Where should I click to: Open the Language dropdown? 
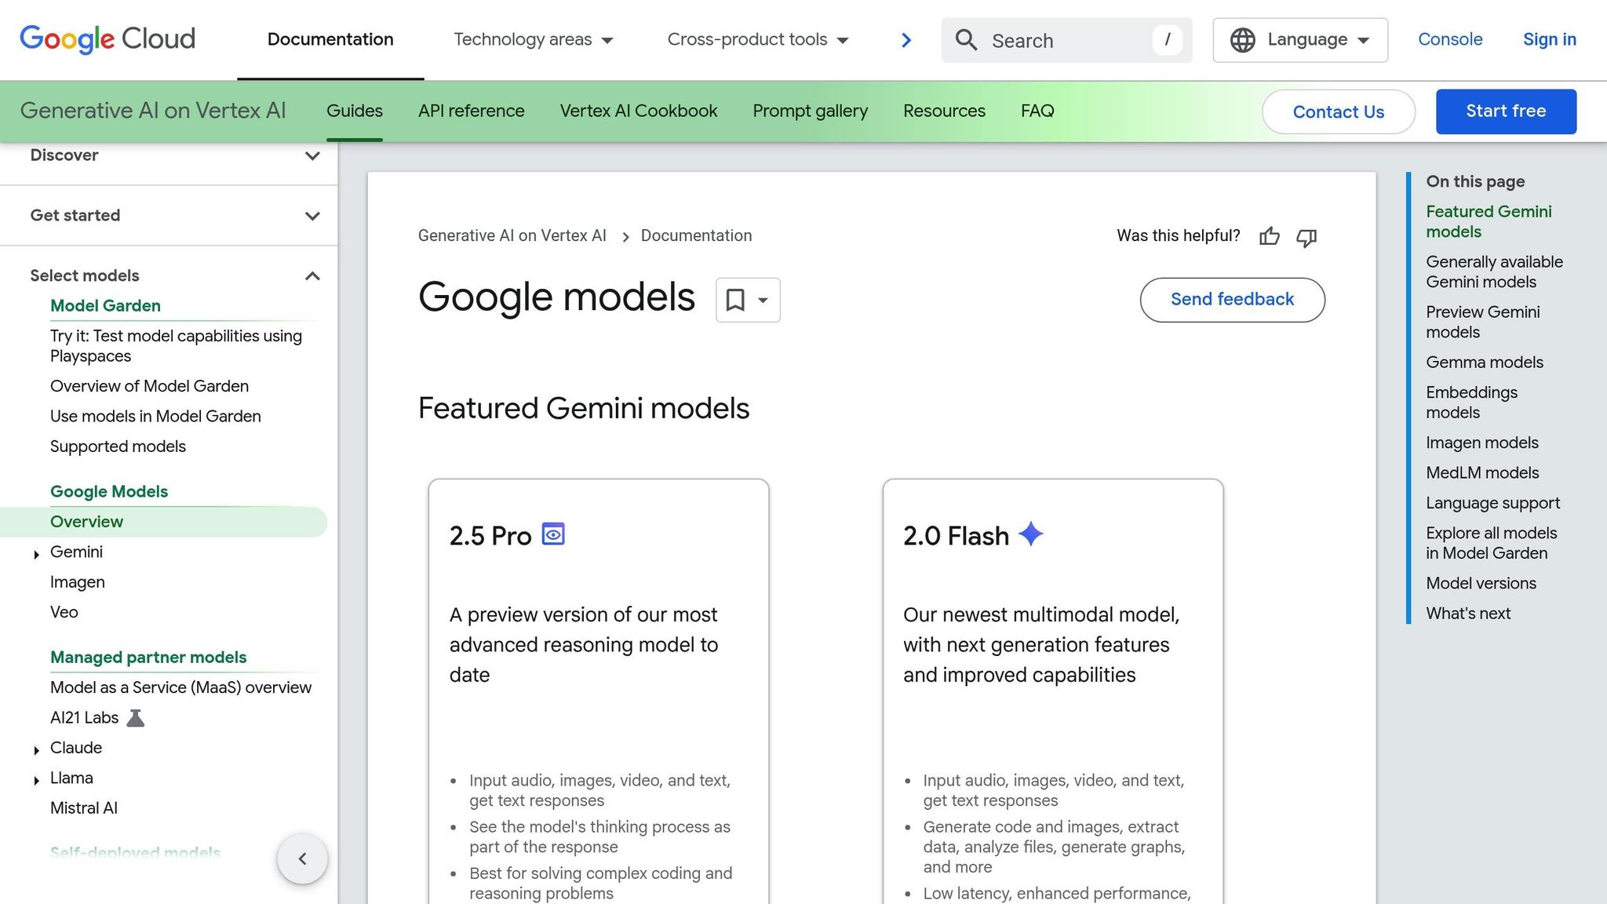tap(1299, 40)
